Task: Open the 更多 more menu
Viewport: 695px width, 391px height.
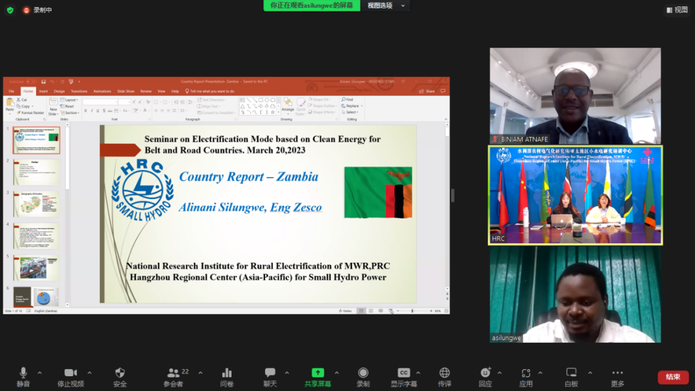Action: pos(617,376)
